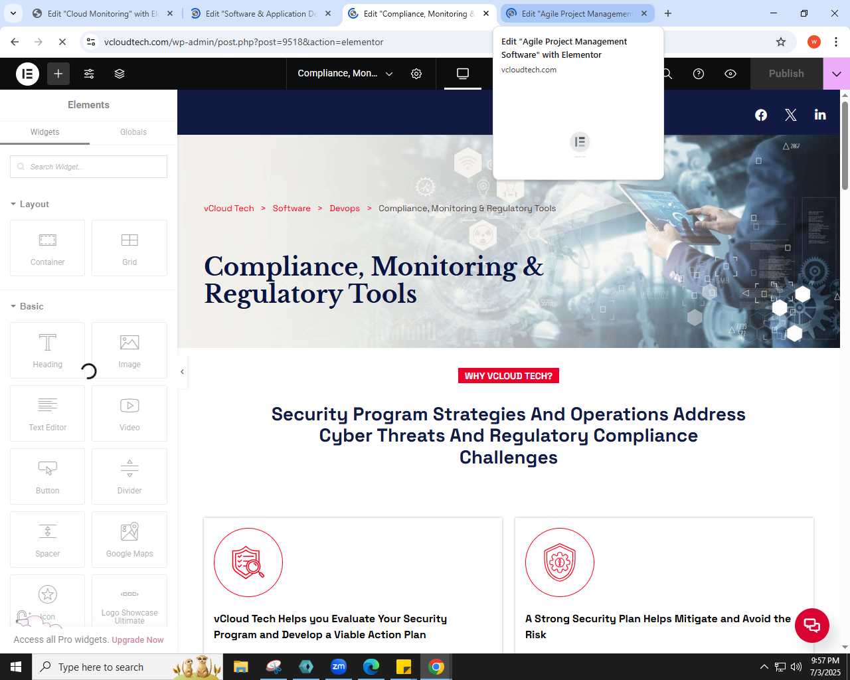Screen dimensions: 850x680
Task: Select the Button widget
Action: (x=47, y=476)
